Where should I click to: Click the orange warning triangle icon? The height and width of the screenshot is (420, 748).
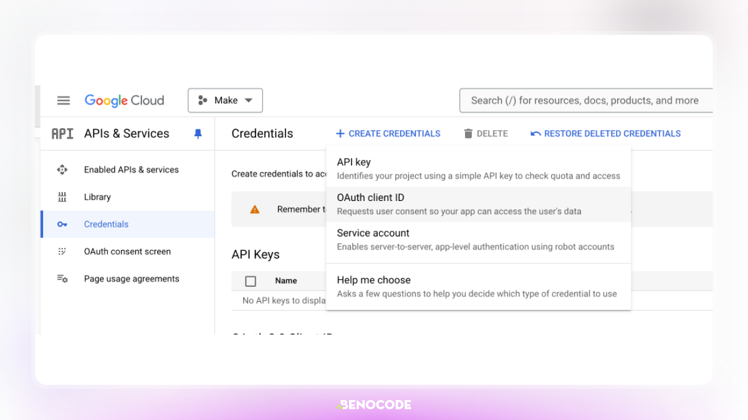tap(254, 210)
